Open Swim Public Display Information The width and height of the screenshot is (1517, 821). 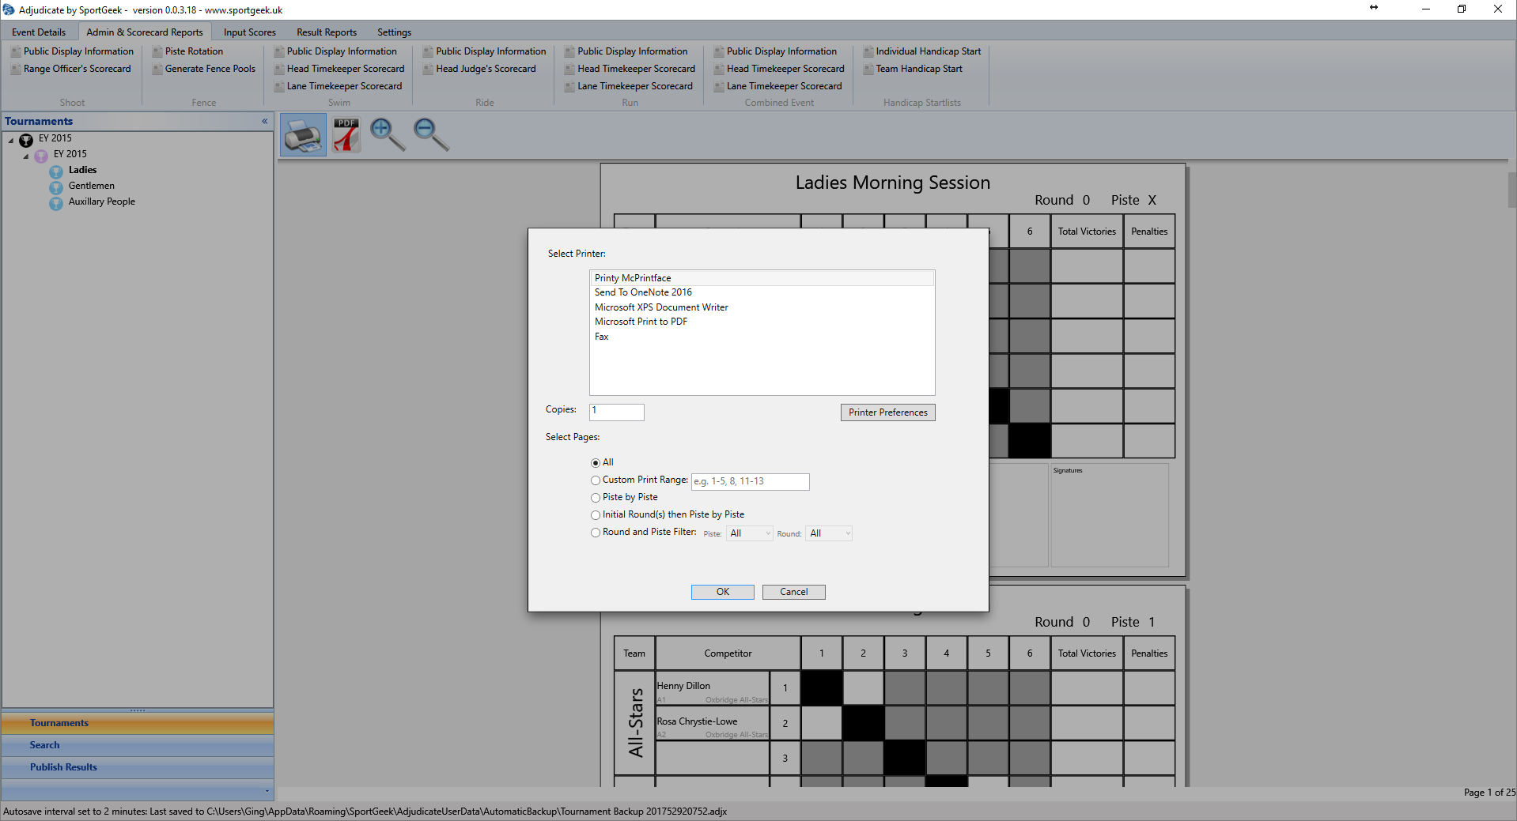coord(335,51)
